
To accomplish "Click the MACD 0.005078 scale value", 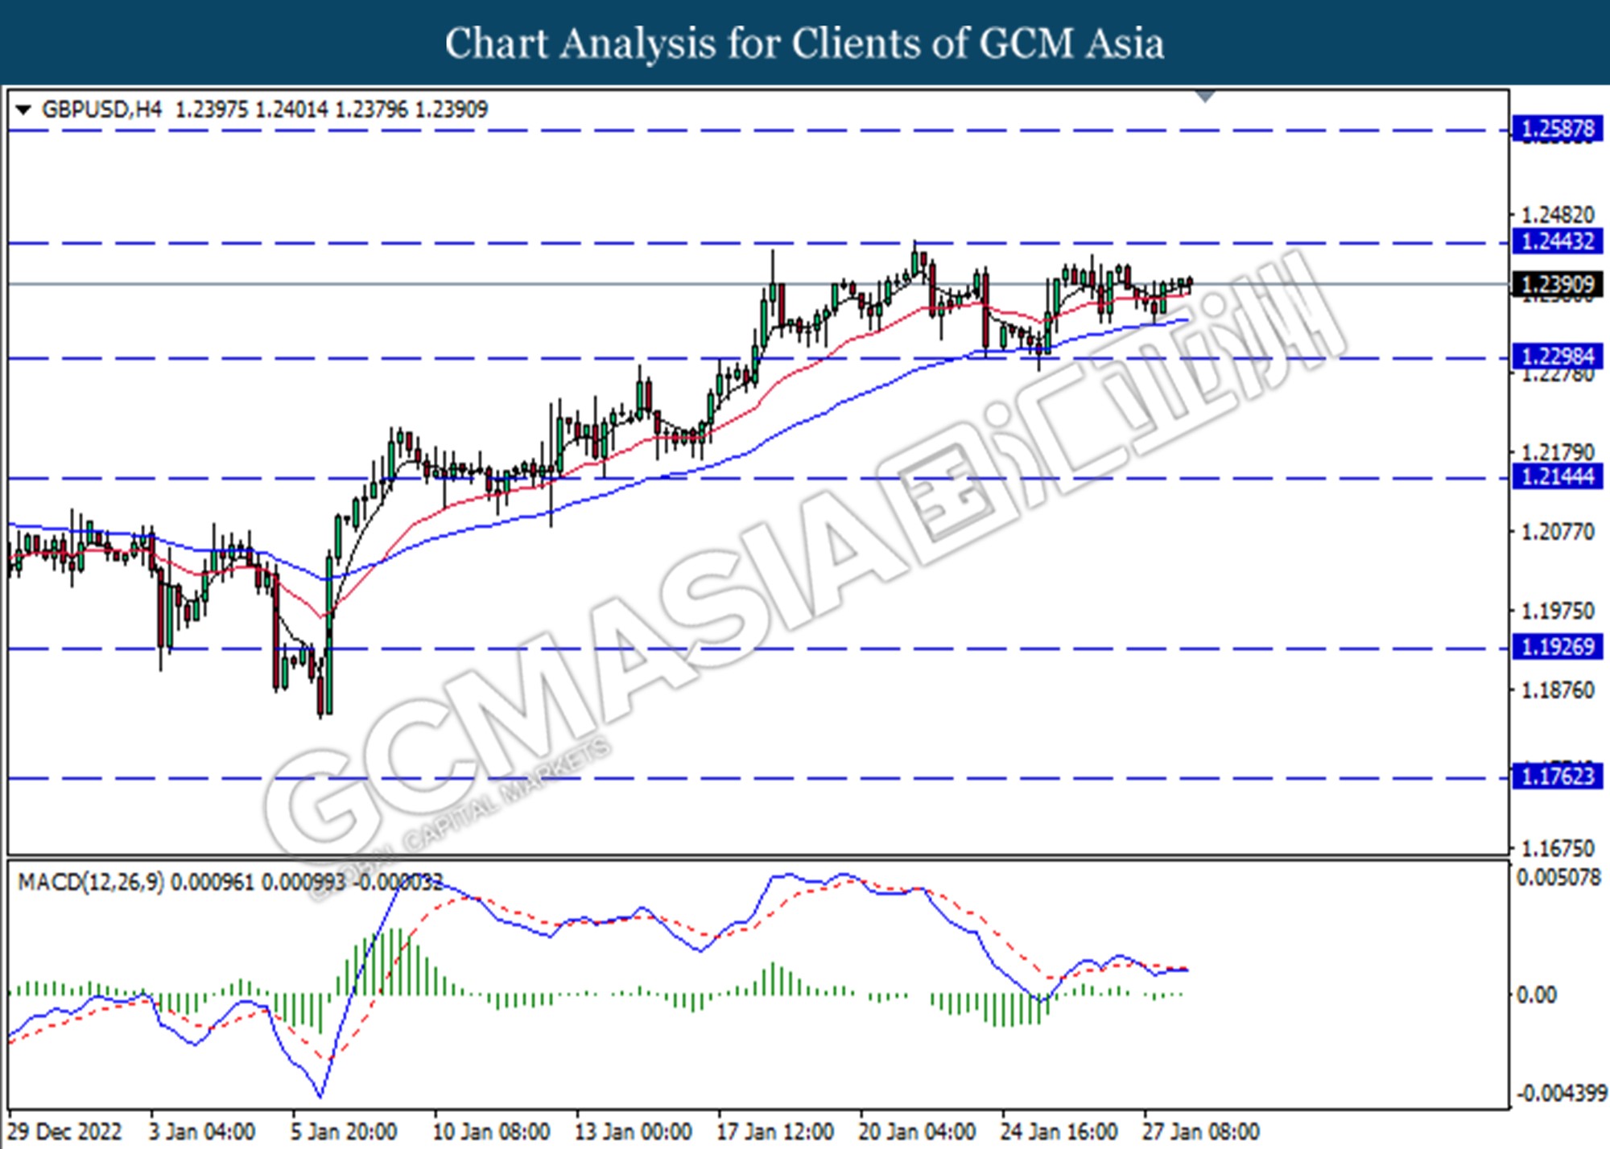I will (x=1558, y=877).
